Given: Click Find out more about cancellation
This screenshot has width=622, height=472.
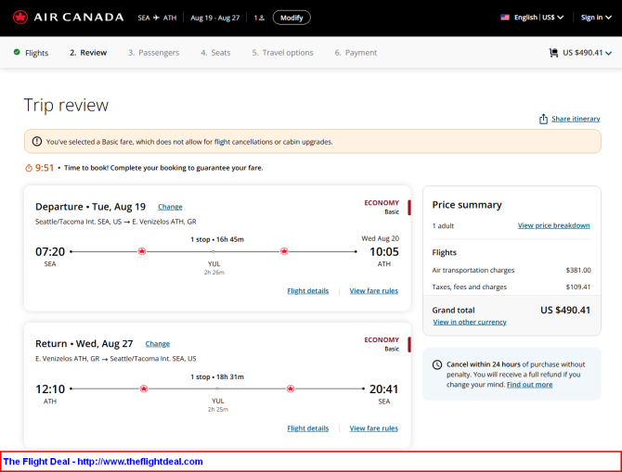Looking at the screenshot, I should click(x=529, y=385).
